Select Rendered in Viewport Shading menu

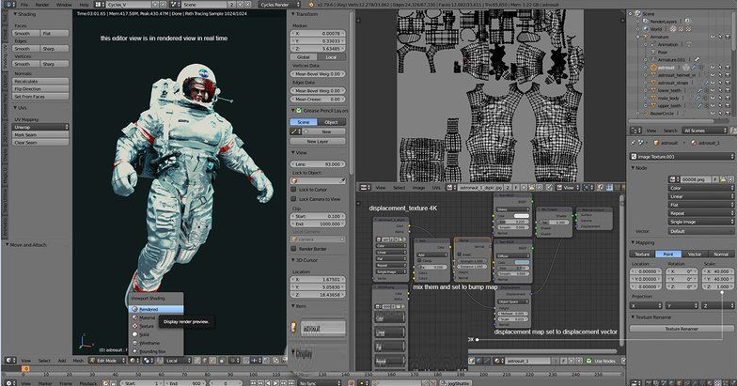click(149, 309)
